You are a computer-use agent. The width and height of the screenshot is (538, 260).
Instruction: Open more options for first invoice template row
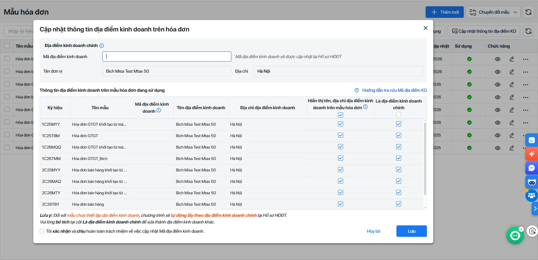tap(526, 59)
